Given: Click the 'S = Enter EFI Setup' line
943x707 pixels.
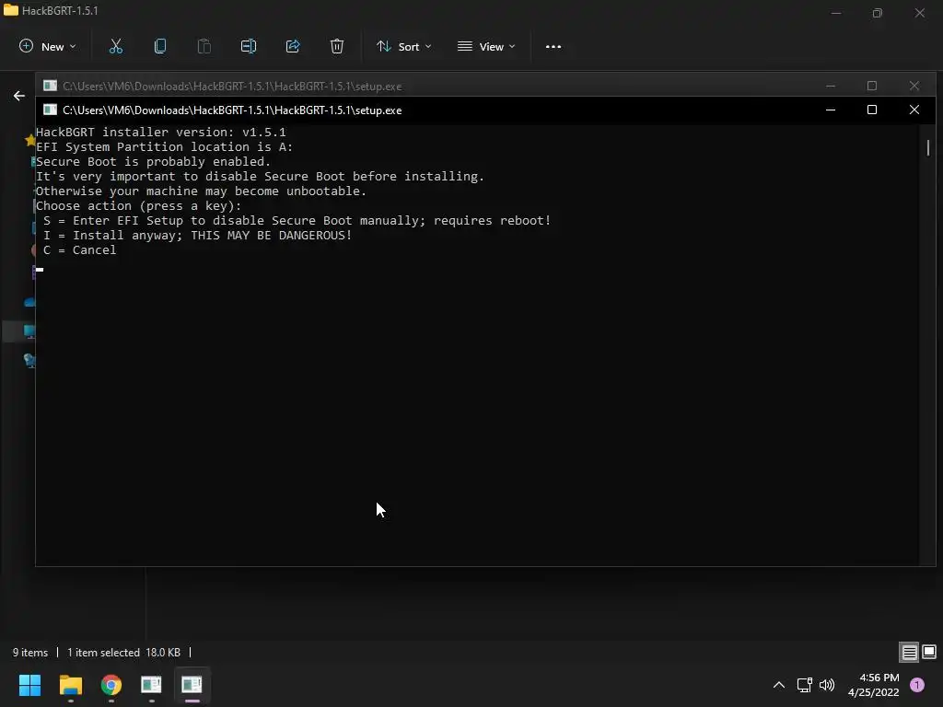Looking at the screenshot, I should [x=297, y=221].
